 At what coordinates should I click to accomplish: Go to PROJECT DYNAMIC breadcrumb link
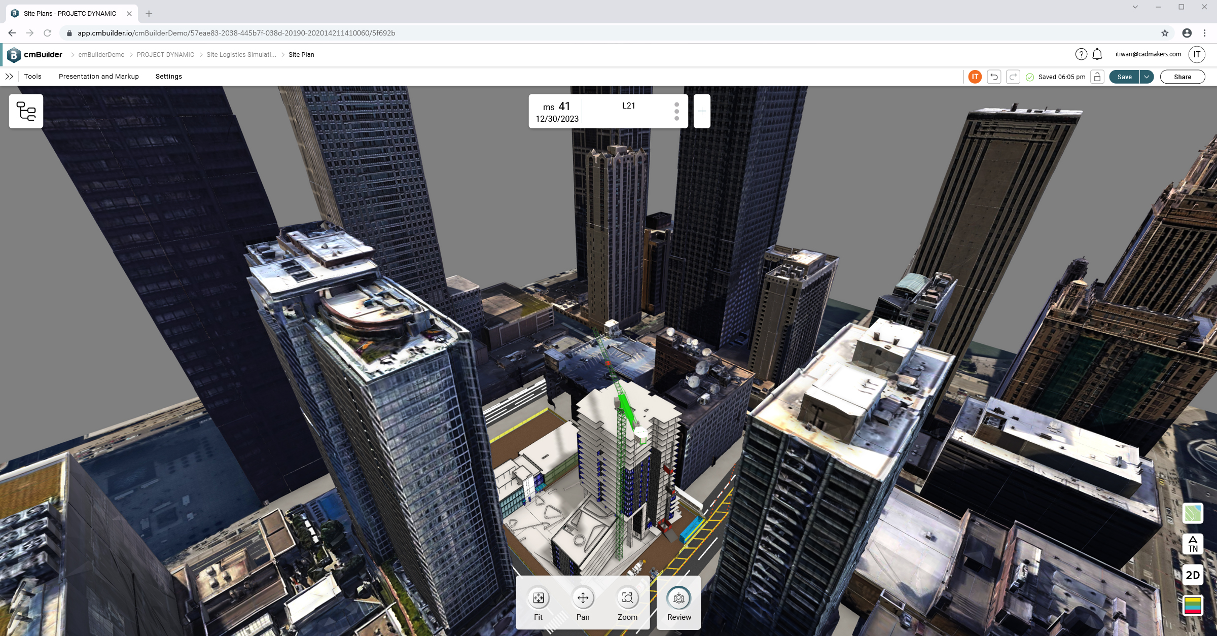pos(165,55)
